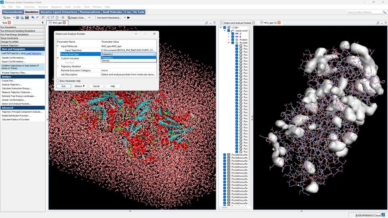Click restore icon of left 4ht3_apo view
Screen dimensions: 388x218
(x=207, y=23)
